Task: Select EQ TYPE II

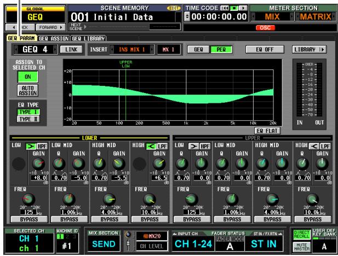Action: [28, 119]
